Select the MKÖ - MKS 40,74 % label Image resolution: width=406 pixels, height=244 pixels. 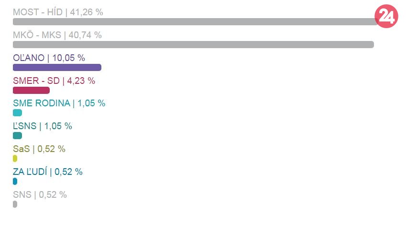pyautogui.click(x=57, y=35)
